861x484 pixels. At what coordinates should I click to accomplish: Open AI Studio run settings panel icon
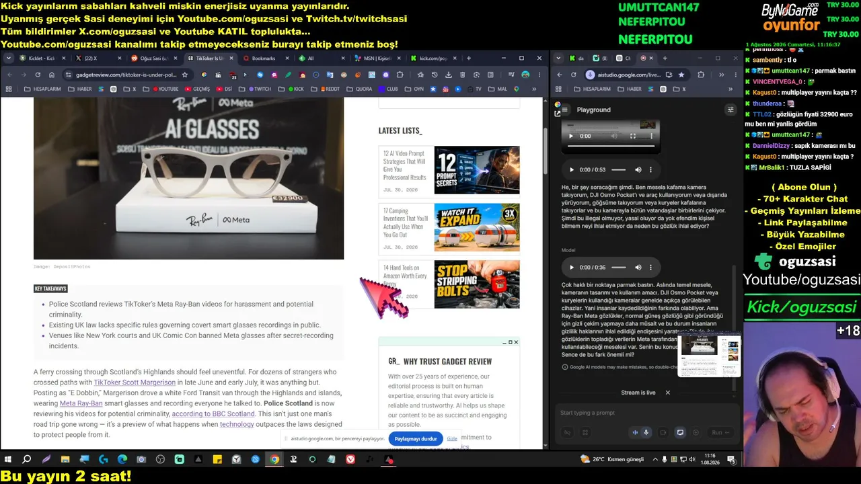click(x=731, y=110)
